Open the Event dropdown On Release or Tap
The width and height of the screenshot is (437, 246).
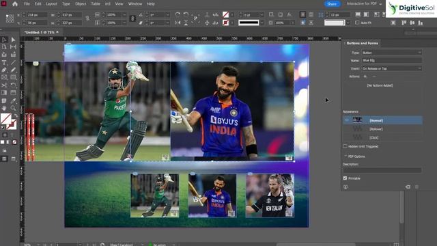(391, 68)
